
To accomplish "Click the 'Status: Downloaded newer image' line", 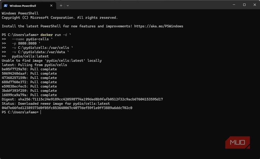I will pyautogui.click(x=56, y=104).
